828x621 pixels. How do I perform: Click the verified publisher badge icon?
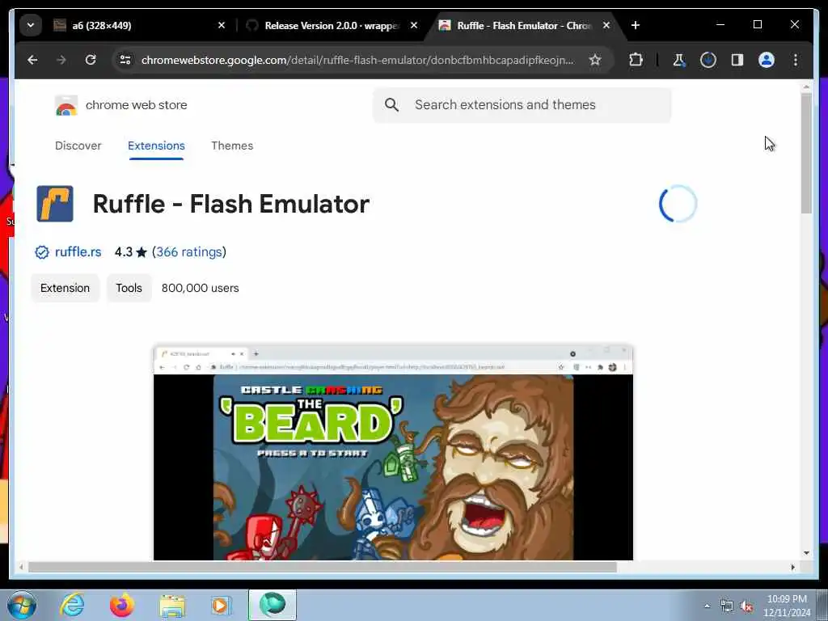pos(42,252)
